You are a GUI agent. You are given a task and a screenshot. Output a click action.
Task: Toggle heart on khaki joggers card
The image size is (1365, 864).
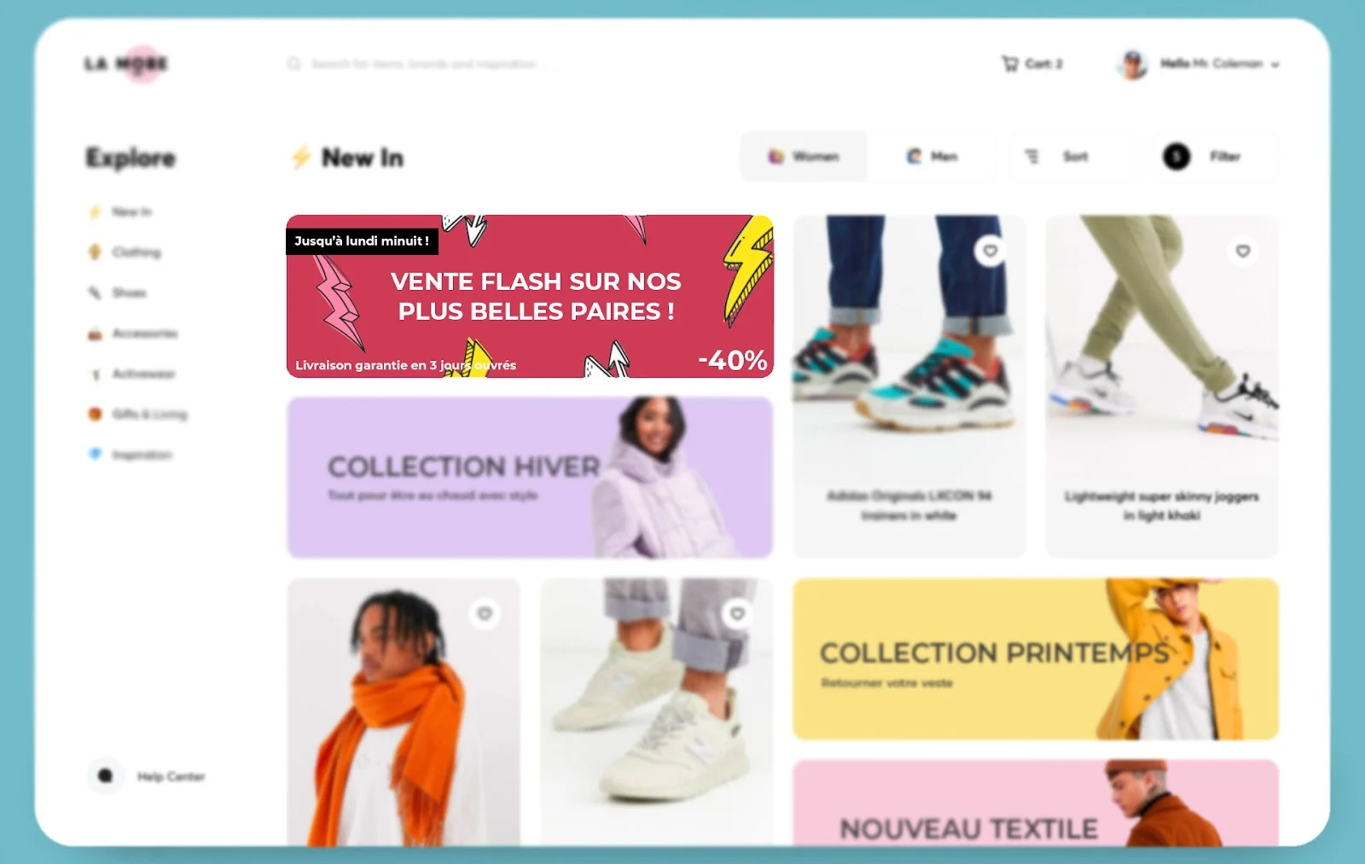point(1243,251)
